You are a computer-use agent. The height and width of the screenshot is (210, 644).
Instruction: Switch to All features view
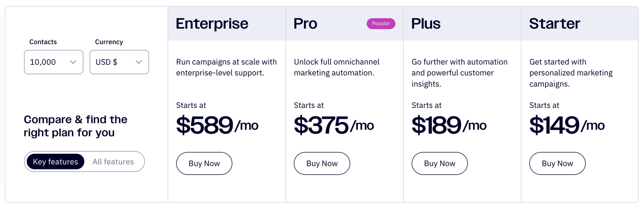pyautogui.click(x=113, y=162)
